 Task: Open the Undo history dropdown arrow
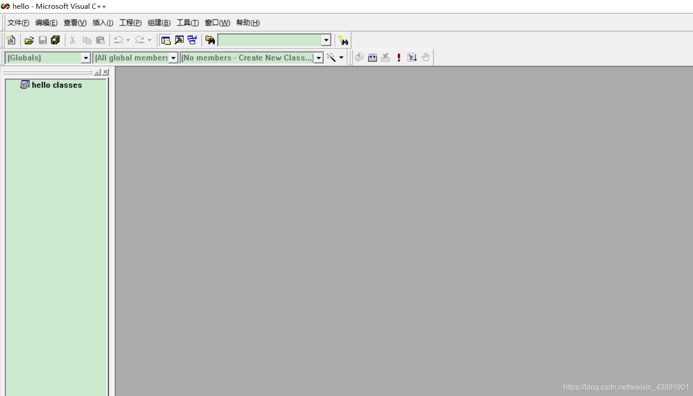(x=128, y=40)
